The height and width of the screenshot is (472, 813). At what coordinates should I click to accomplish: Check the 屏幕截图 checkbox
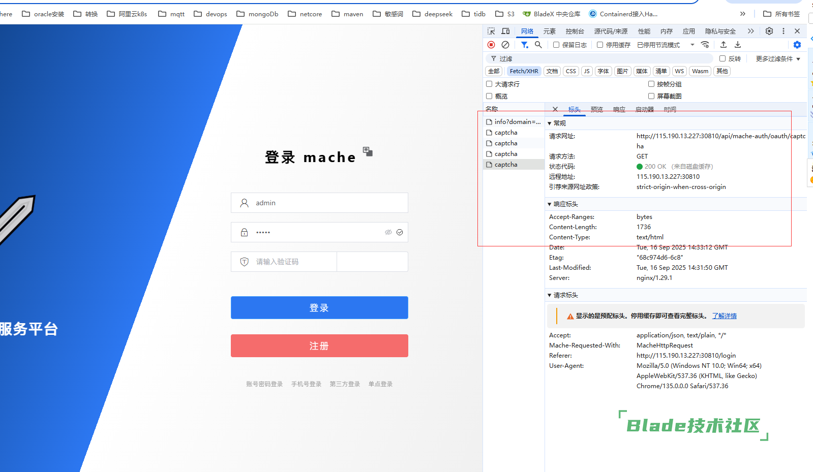tap(651, 96)
